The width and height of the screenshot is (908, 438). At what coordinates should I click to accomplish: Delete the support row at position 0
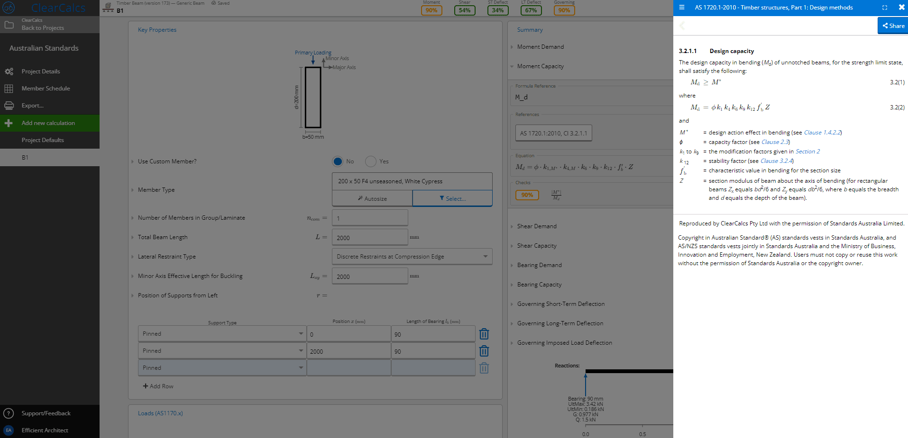point(484,334)
